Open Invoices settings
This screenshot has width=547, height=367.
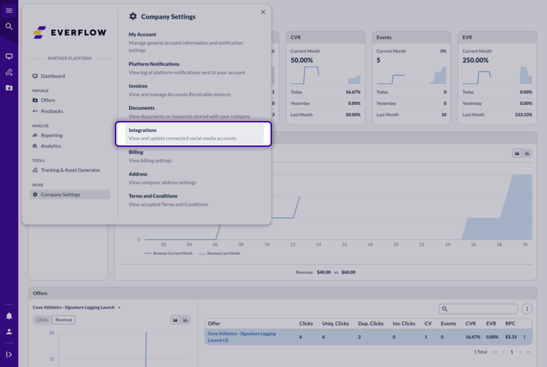194,90
